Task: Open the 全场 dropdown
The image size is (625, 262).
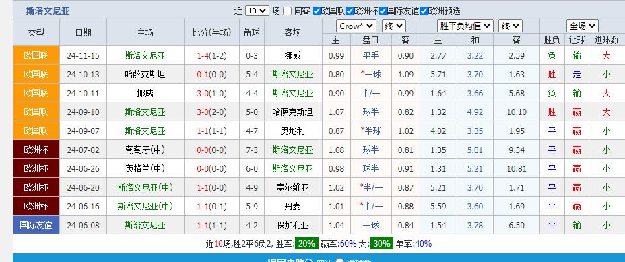Action: click(583, 26)
